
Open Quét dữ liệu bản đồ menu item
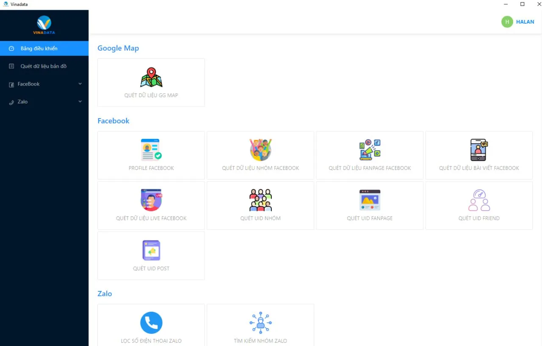click(43, 66)
